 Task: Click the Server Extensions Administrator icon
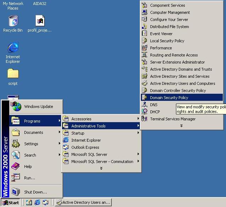point(144,62)
